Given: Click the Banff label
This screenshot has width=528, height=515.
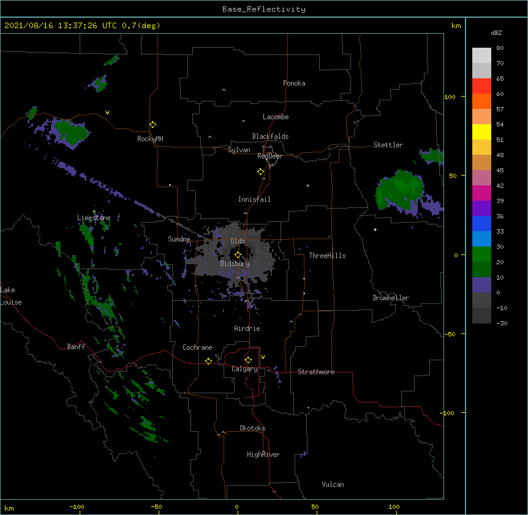Looking at the screenshot, I should coord(76,347).
